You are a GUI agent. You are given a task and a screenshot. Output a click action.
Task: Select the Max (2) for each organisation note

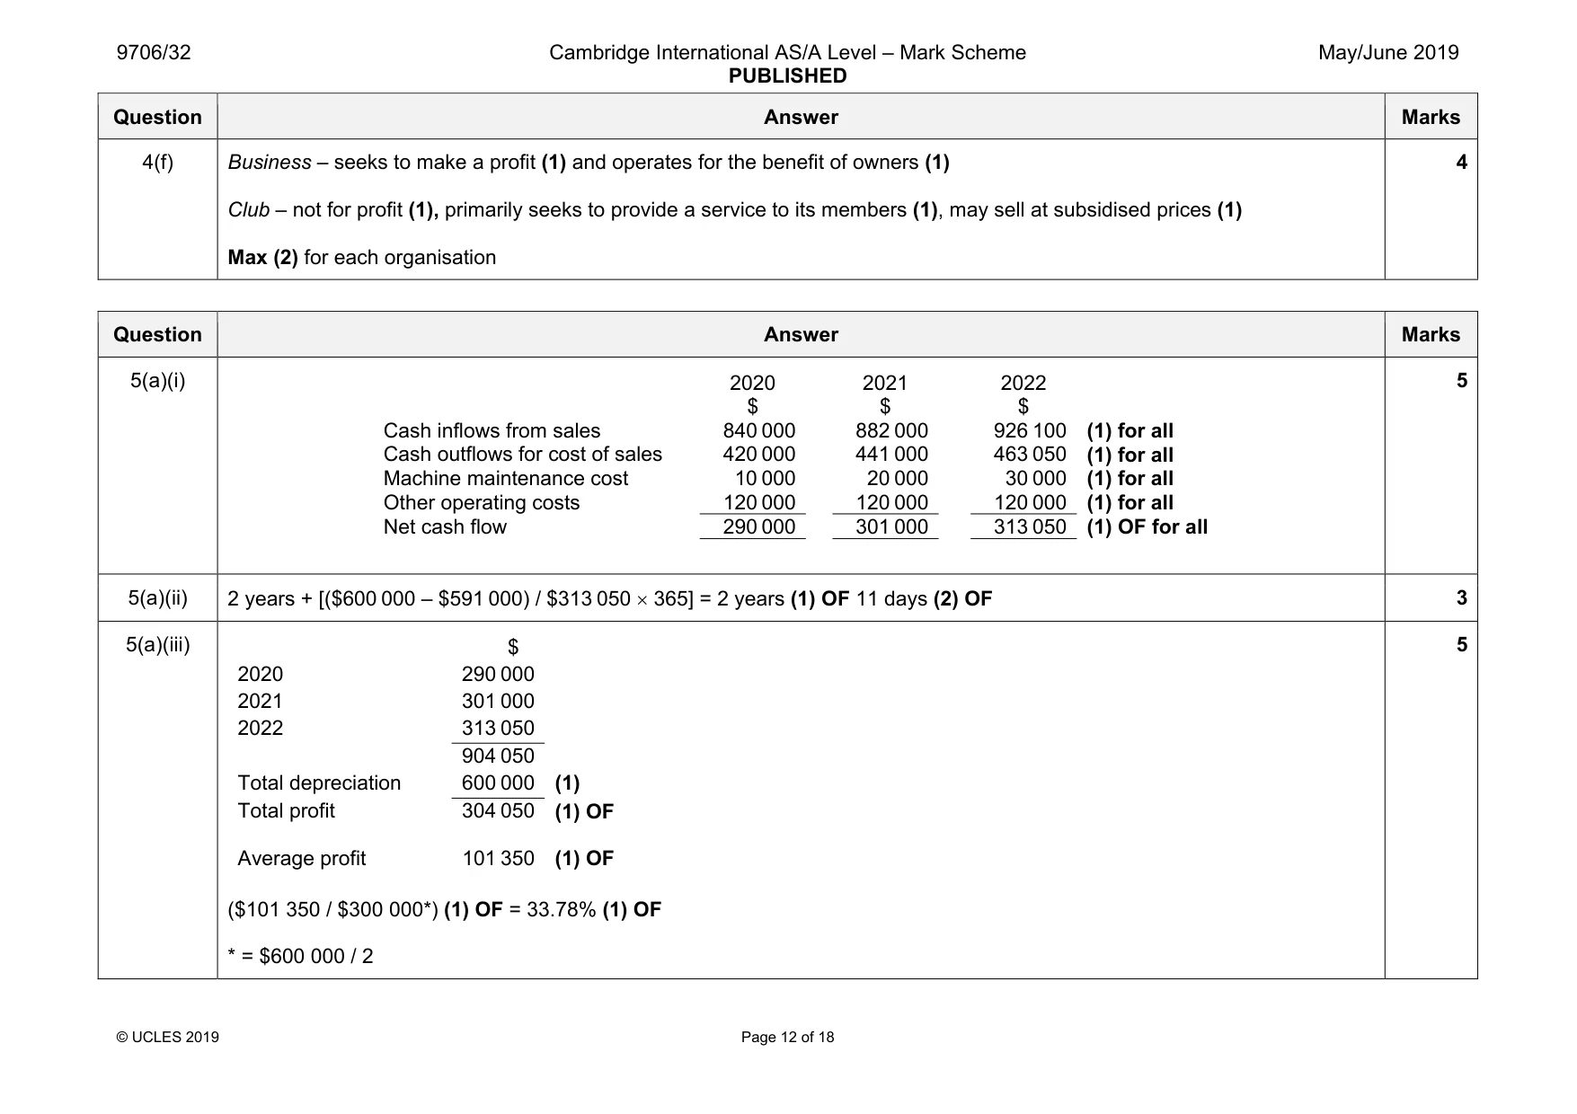tap(361, 257)
